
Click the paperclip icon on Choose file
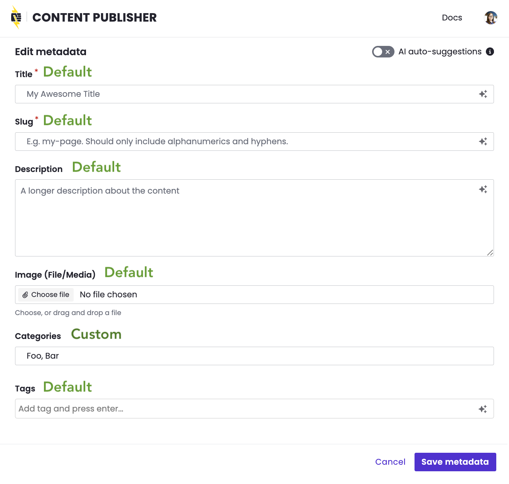click(x=25, y=295)
